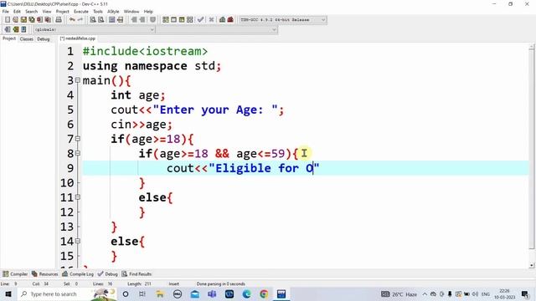
Task: Click the blue checkmark toolbar icon
Action: click(201, 20)
